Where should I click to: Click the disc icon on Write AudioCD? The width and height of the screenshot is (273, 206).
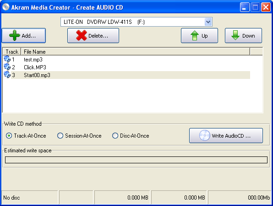(x=205, y=135)
